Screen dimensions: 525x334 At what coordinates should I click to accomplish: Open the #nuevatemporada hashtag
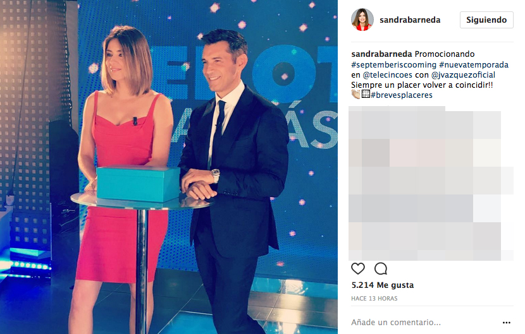tap(474, 64)
